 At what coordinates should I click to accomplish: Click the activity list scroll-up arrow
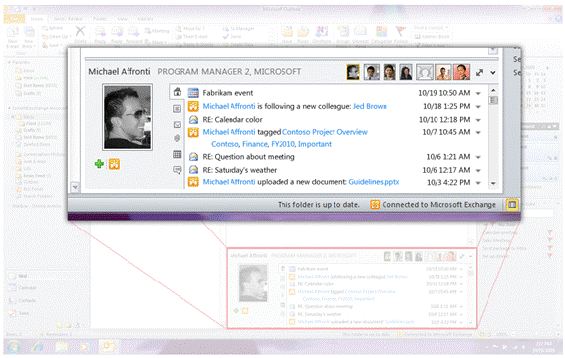click(x=493, y=90)
